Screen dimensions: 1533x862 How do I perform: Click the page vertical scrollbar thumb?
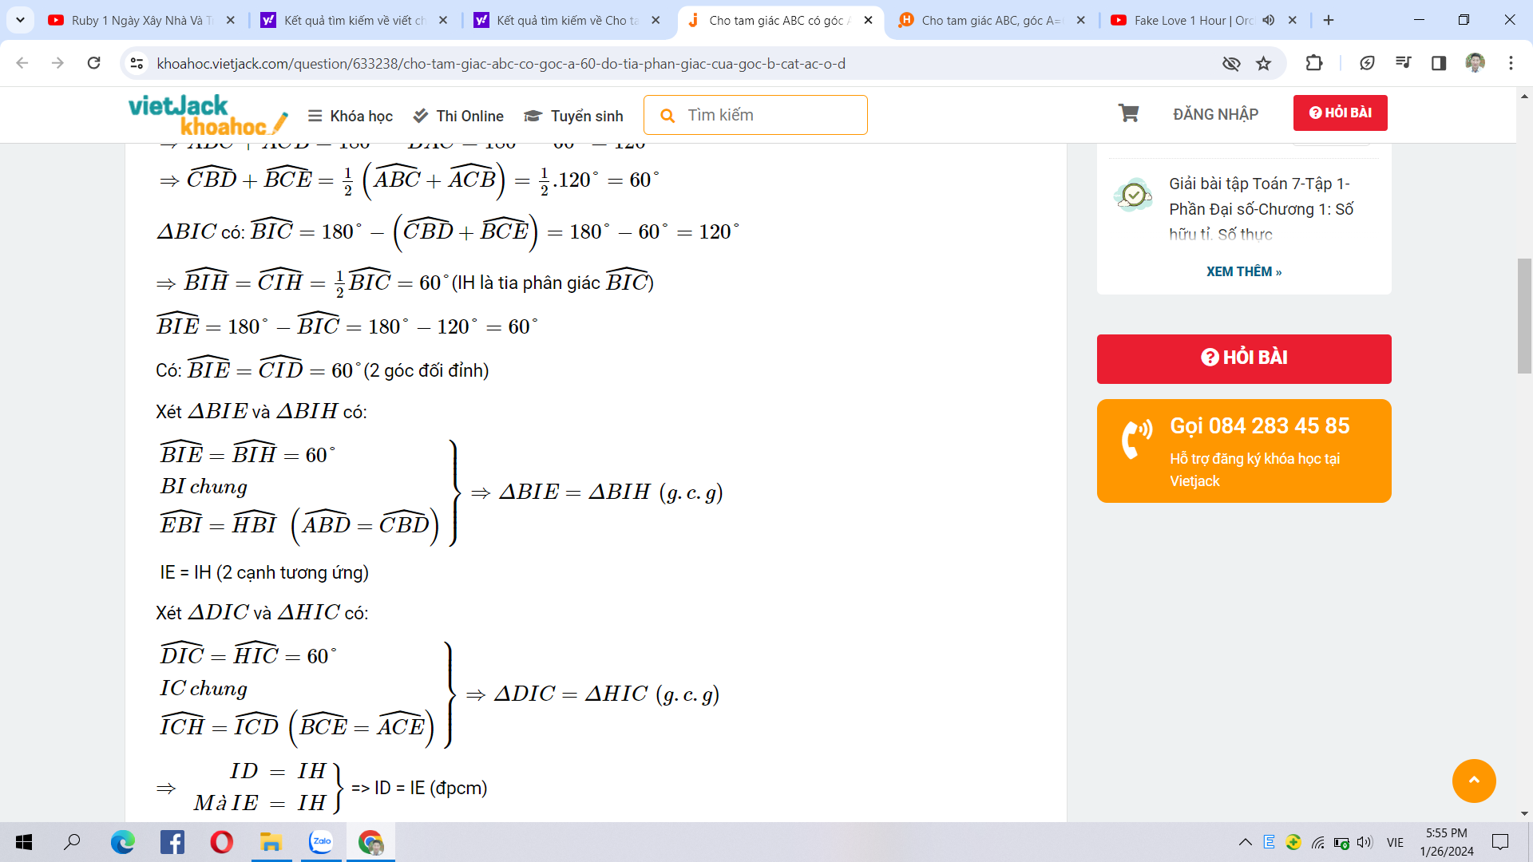[x=1524, y=315]
